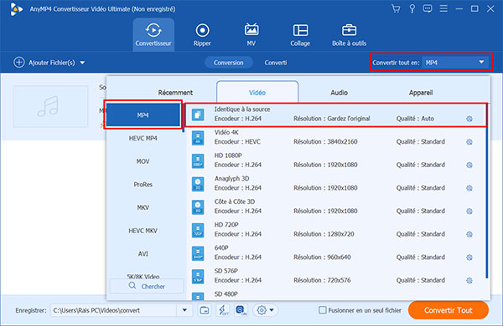Click the HD 1080P format icon

(198, 161)
